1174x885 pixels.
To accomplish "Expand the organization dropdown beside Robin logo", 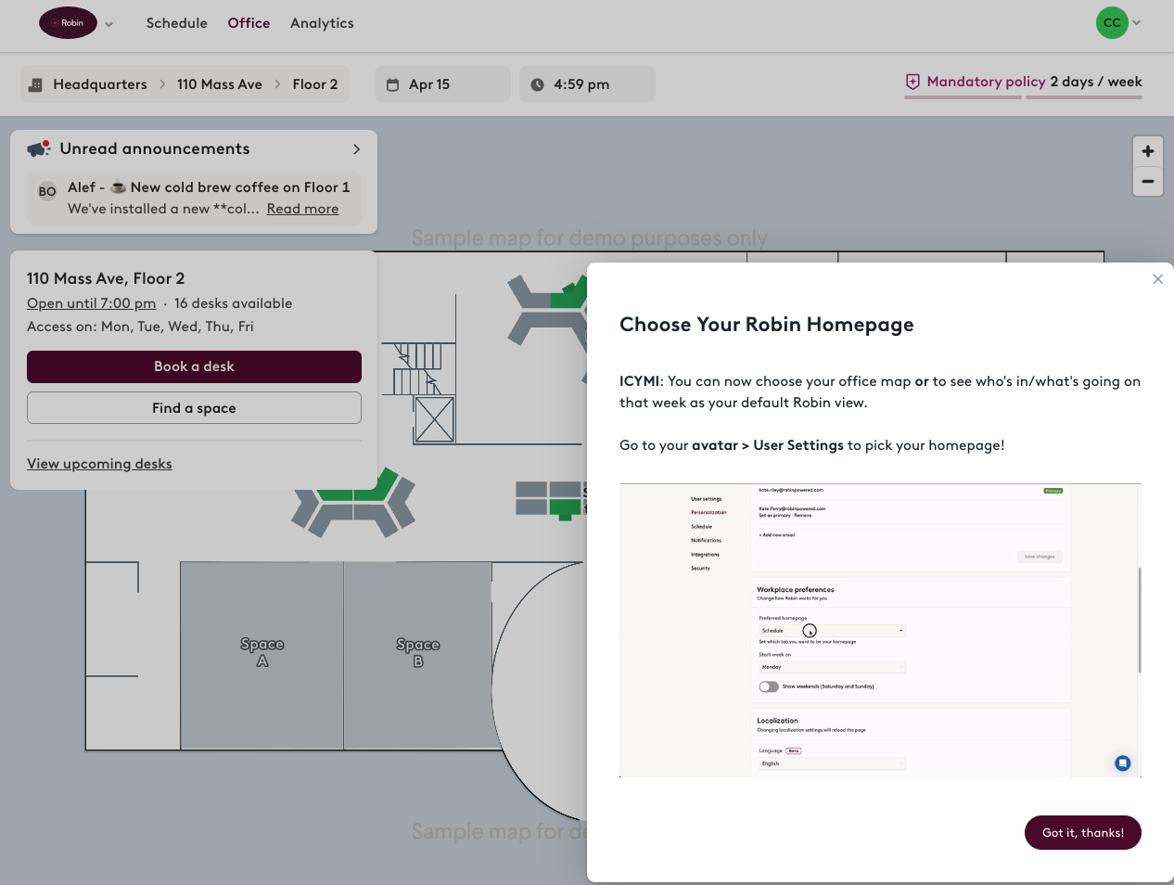I will pos(109,24).
